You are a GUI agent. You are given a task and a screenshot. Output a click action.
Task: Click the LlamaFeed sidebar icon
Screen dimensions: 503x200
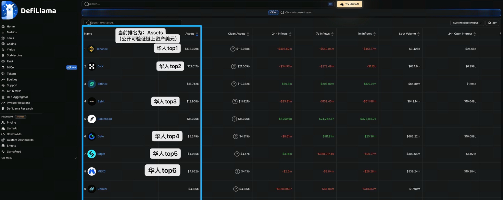point(3,152)
